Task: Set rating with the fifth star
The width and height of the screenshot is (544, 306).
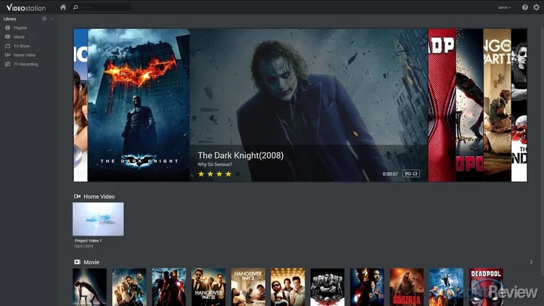Action: coord(237,174)
